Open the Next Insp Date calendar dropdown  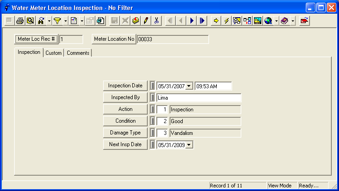[189, 145]
